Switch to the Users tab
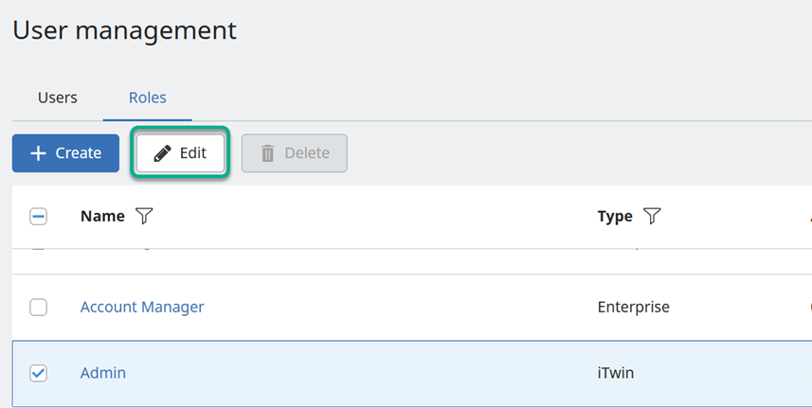This screenshot has height=408, width=812. [x=58, y=98]
